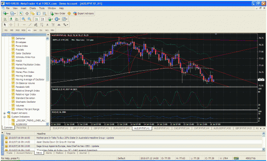
Task: Switch chart to Line Chart type
Action: coord(17,19)
